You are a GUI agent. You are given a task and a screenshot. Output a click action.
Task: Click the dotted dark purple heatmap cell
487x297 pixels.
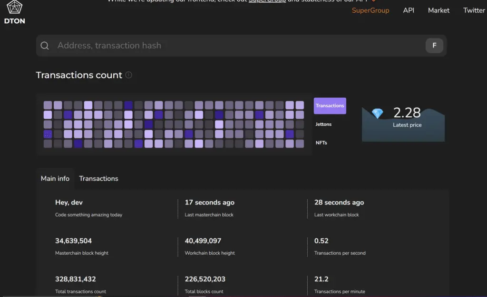pos(48,134)
